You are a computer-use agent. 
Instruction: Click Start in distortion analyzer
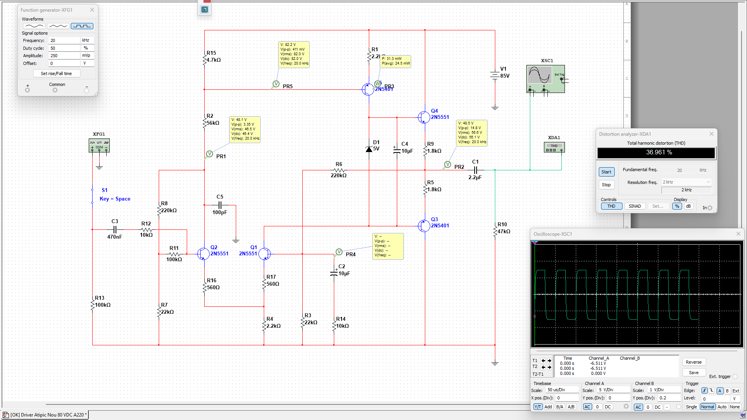606,172
